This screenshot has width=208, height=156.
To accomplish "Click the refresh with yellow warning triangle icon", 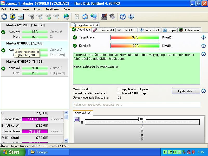I will point(12,17).
